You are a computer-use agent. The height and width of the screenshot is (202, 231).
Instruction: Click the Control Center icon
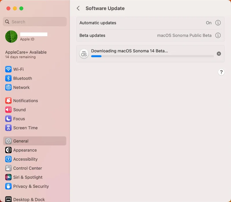[x=8, y=168]
